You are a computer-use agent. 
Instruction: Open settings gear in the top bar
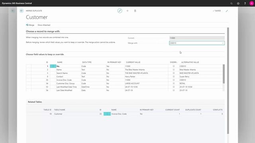tap(238, 3)
